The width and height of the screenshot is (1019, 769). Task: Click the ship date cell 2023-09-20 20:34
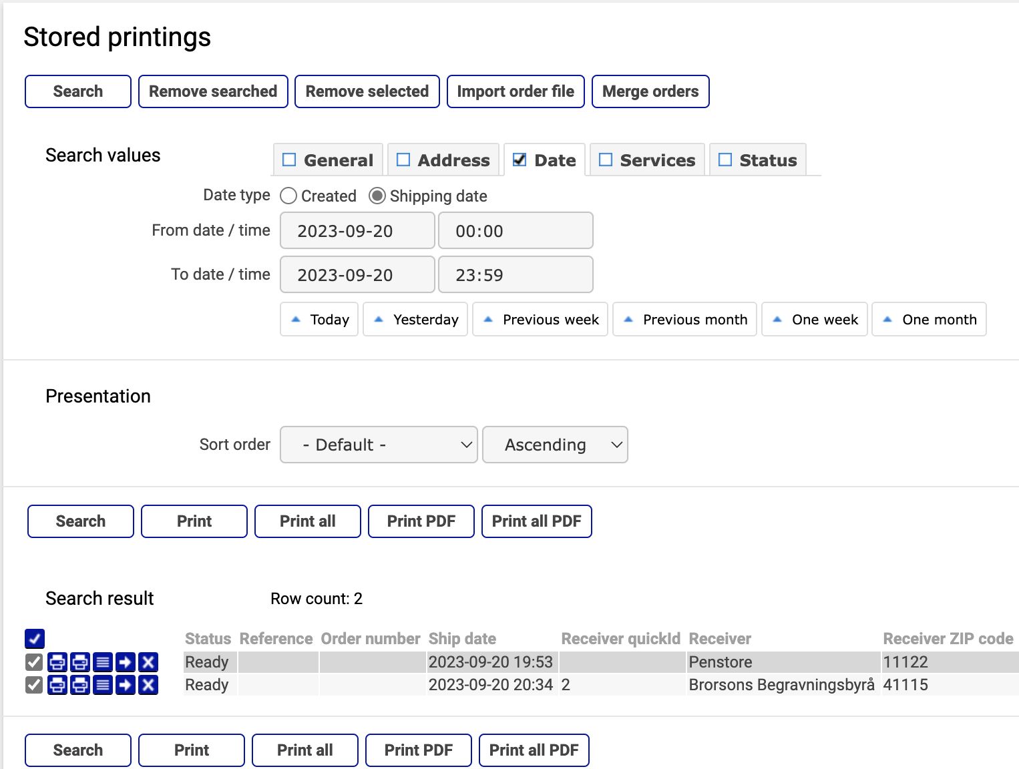492,685
